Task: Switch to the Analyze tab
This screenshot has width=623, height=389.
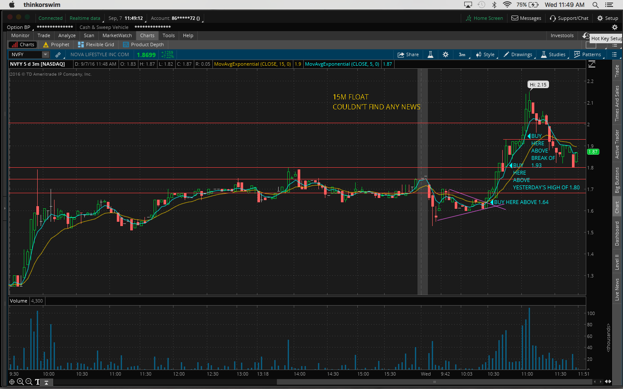Action: click(67, 35)
